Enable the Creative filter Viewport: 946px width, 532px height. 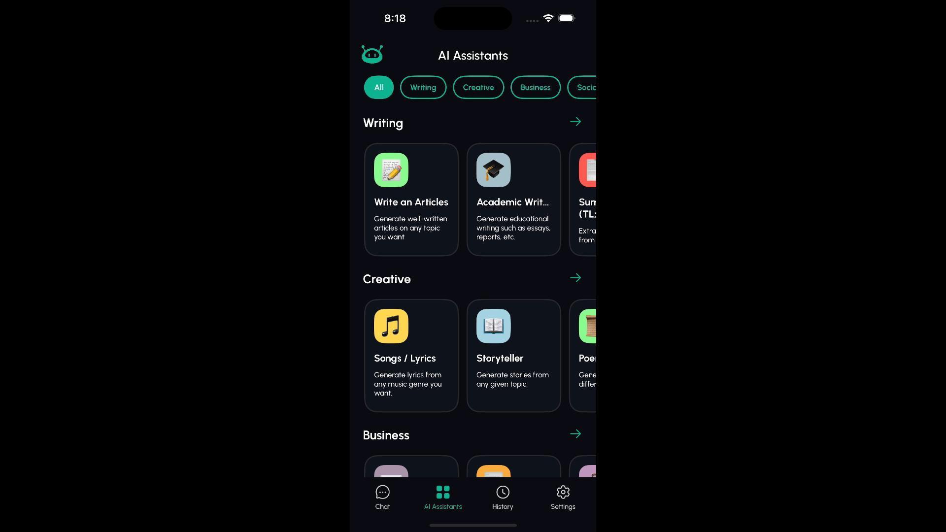(478, 86)
